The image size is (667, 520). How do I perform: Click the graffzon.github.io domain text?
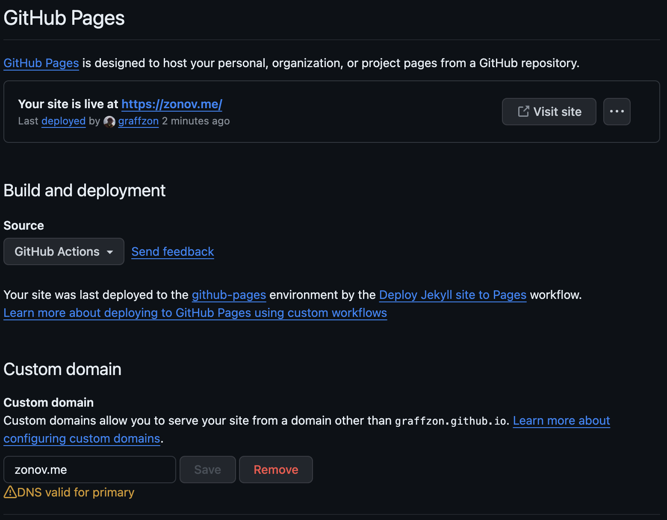coord(451,421)
